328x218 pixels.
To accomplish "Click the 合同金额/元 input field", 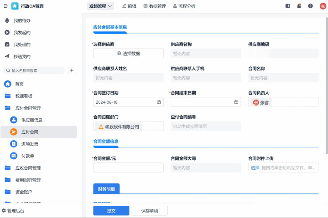I will point(128,167).
